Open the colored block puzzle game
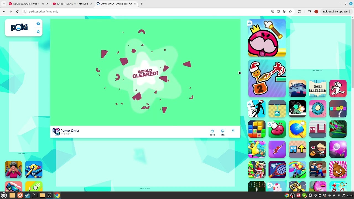Screen dimensions: 354x199 (257, 129)
